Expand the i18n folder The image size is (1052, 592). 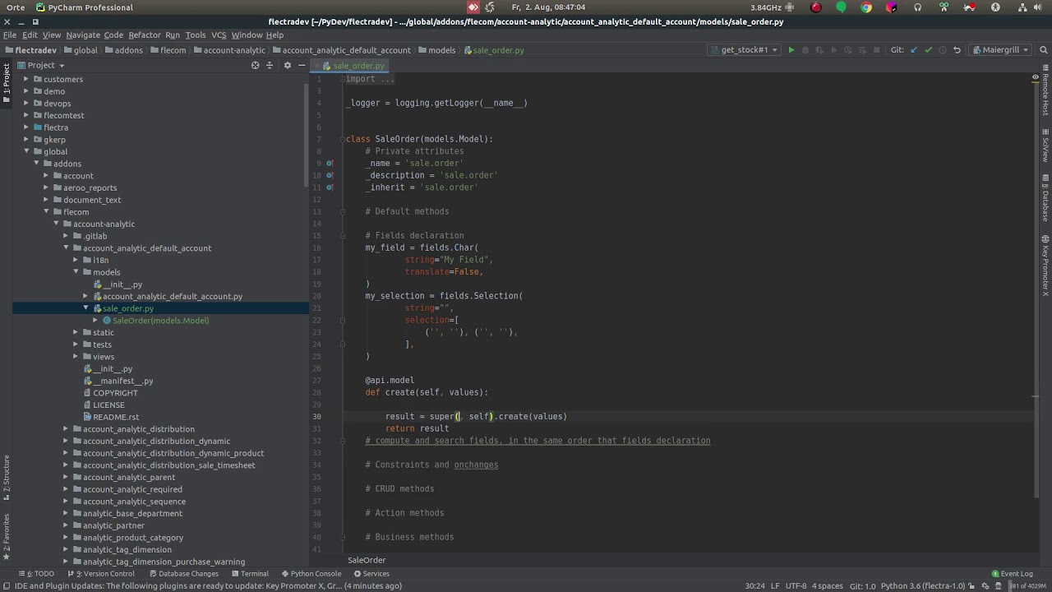tap(76, 260)
